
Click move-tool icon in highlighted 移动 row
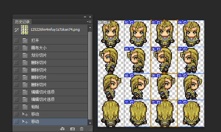[25, 121]
